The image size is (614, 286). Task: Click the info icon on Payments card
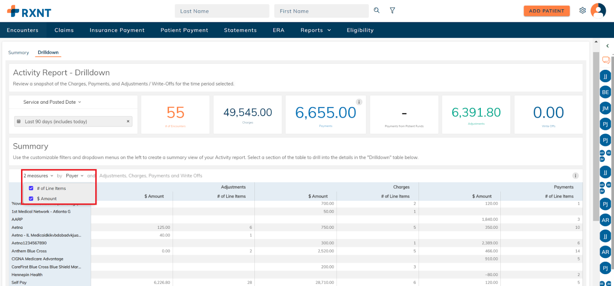point(359,102)
